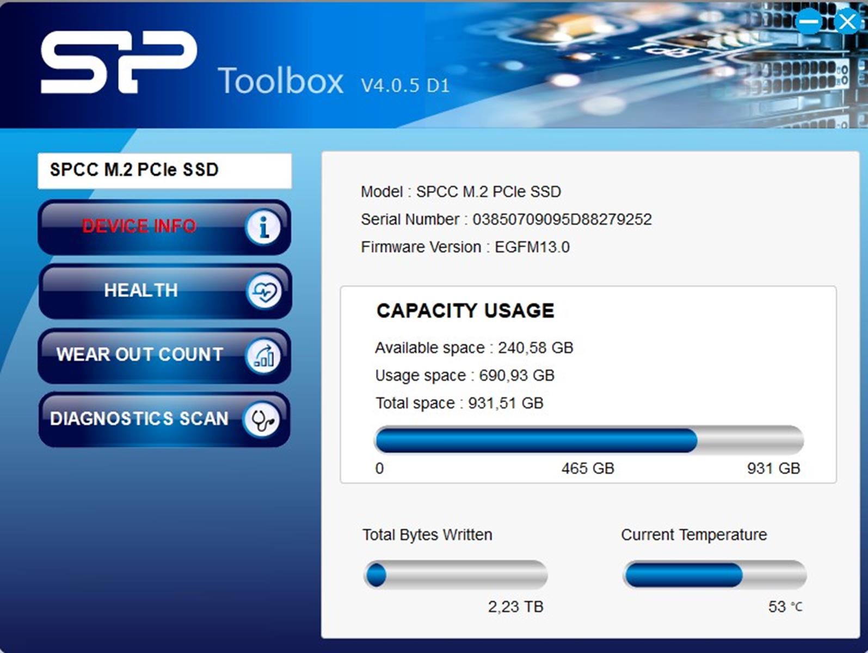Click the Toolbox V4.0.5 D1 version text
The width and height of the screenshot is (868, 653).
click(405, 85)
